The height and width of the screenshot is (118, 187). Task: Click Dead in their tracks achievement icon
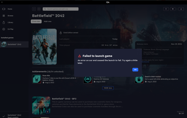click(x=139, y=79)
